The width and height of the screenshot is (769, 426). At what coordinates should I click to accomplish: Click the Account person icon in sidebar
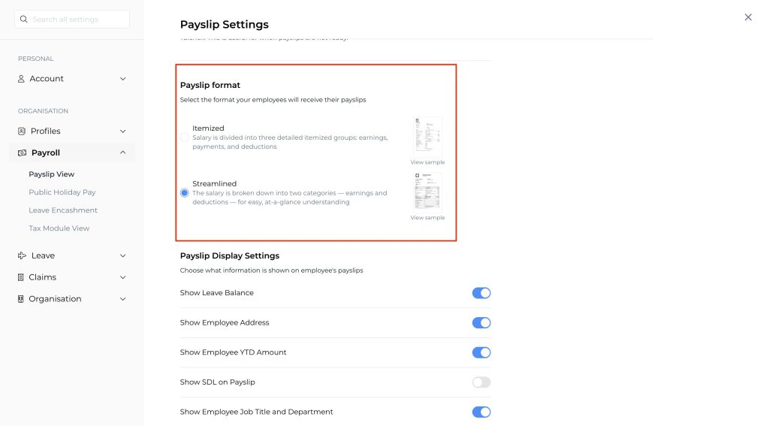22,79
